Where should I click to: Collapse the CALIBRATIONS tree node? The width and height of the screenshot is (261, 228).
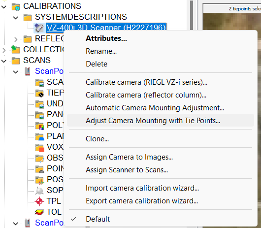coord(4,7)
